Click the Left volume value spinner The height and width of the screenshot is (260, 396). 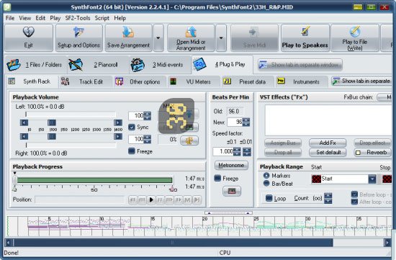tap(147, 116)
